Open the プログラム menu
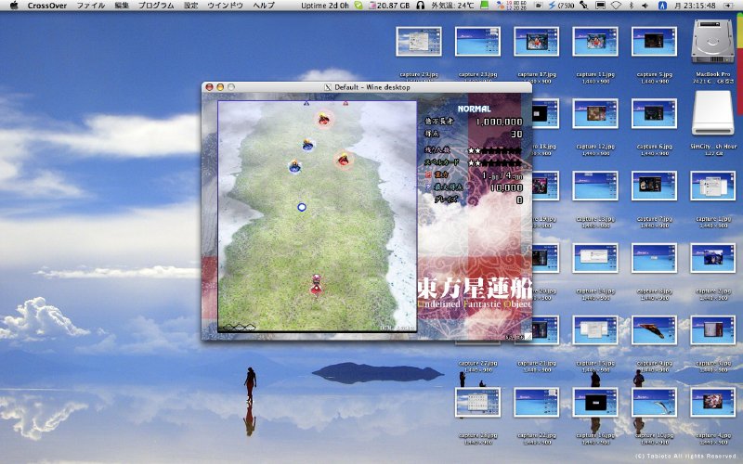This screenshot has height=464, width=743. (155, 6)
